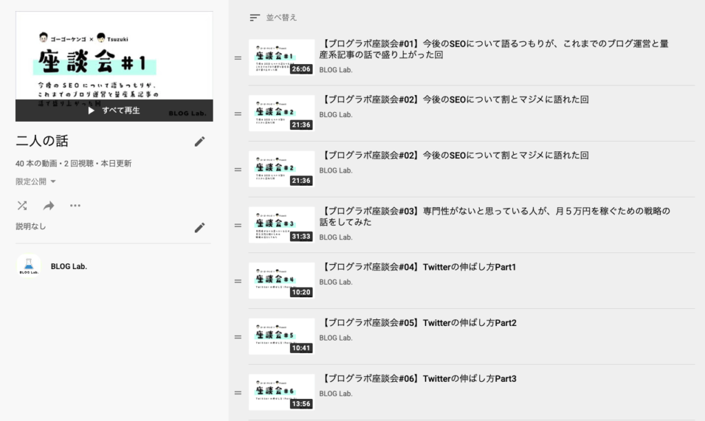Click BLOG Lab. under the Twitterの伸ばし方Part1 title
Viewport: 705px width, 421px height.
click(x=336, y=282)
